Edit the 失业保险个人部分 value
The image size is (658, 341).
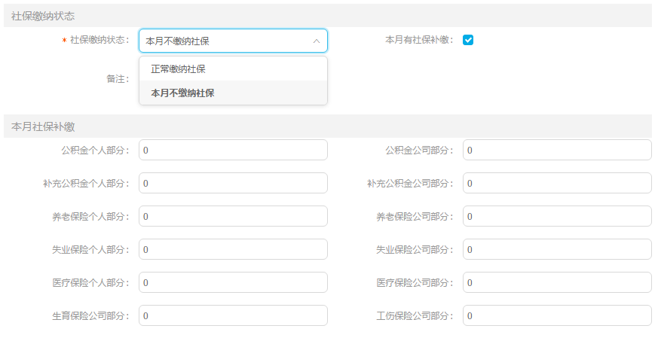click(233, 249)
